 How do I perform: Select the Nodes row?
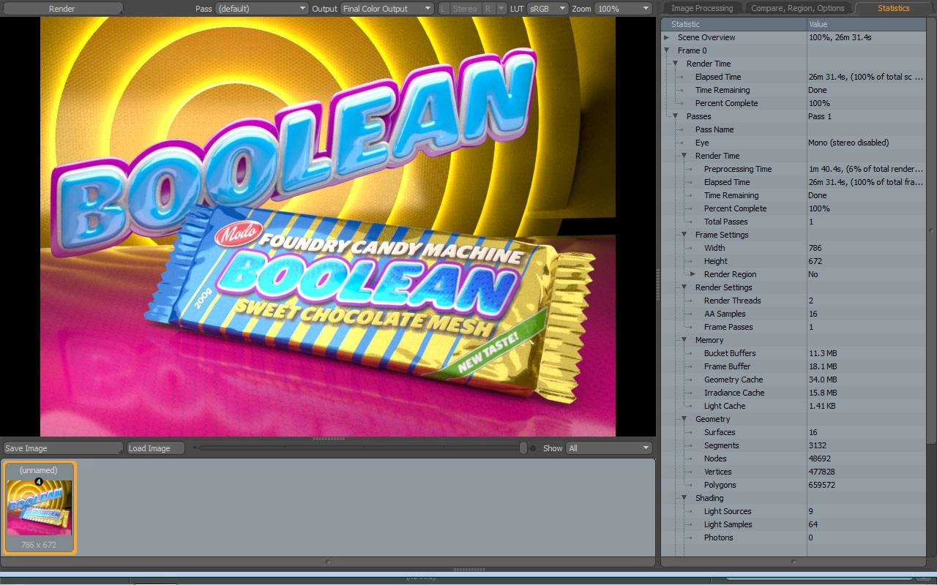pos(794,458)
